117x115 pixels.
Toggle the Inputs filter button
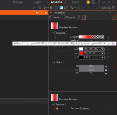point(55,17)
